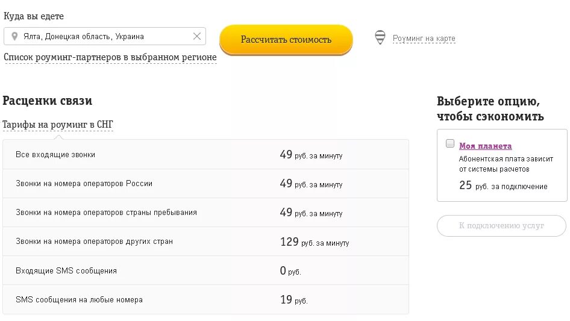Screen dimensions: 570x321
Task: Select the calls to других стран row
Action: click(205, 242)
